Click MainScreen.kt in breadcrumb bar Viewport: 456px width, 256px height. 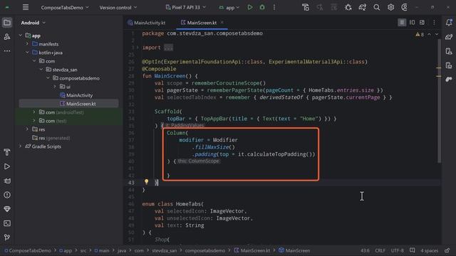pyautogui.click(x=252, y=250)
